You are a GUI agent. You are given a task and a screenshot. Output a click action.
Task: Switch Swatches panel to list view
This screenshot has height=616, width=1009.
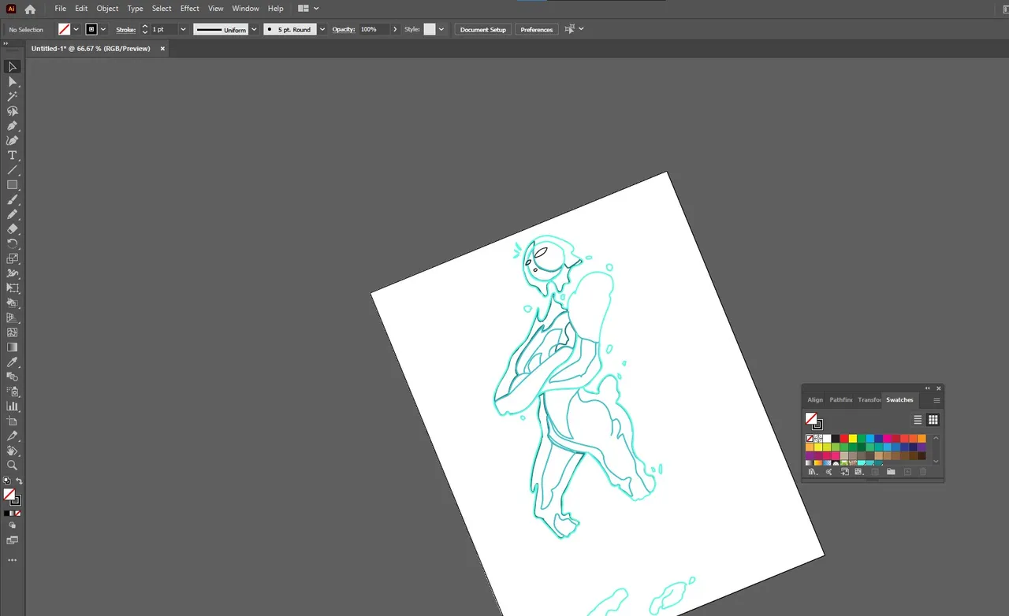click(x=918, y=420)
